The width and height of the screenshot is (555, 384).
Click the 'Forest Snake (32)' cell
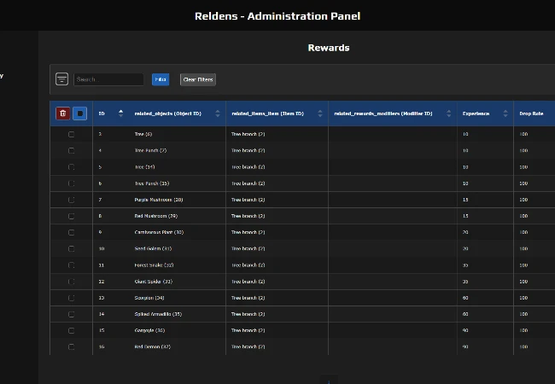point(154,265)
